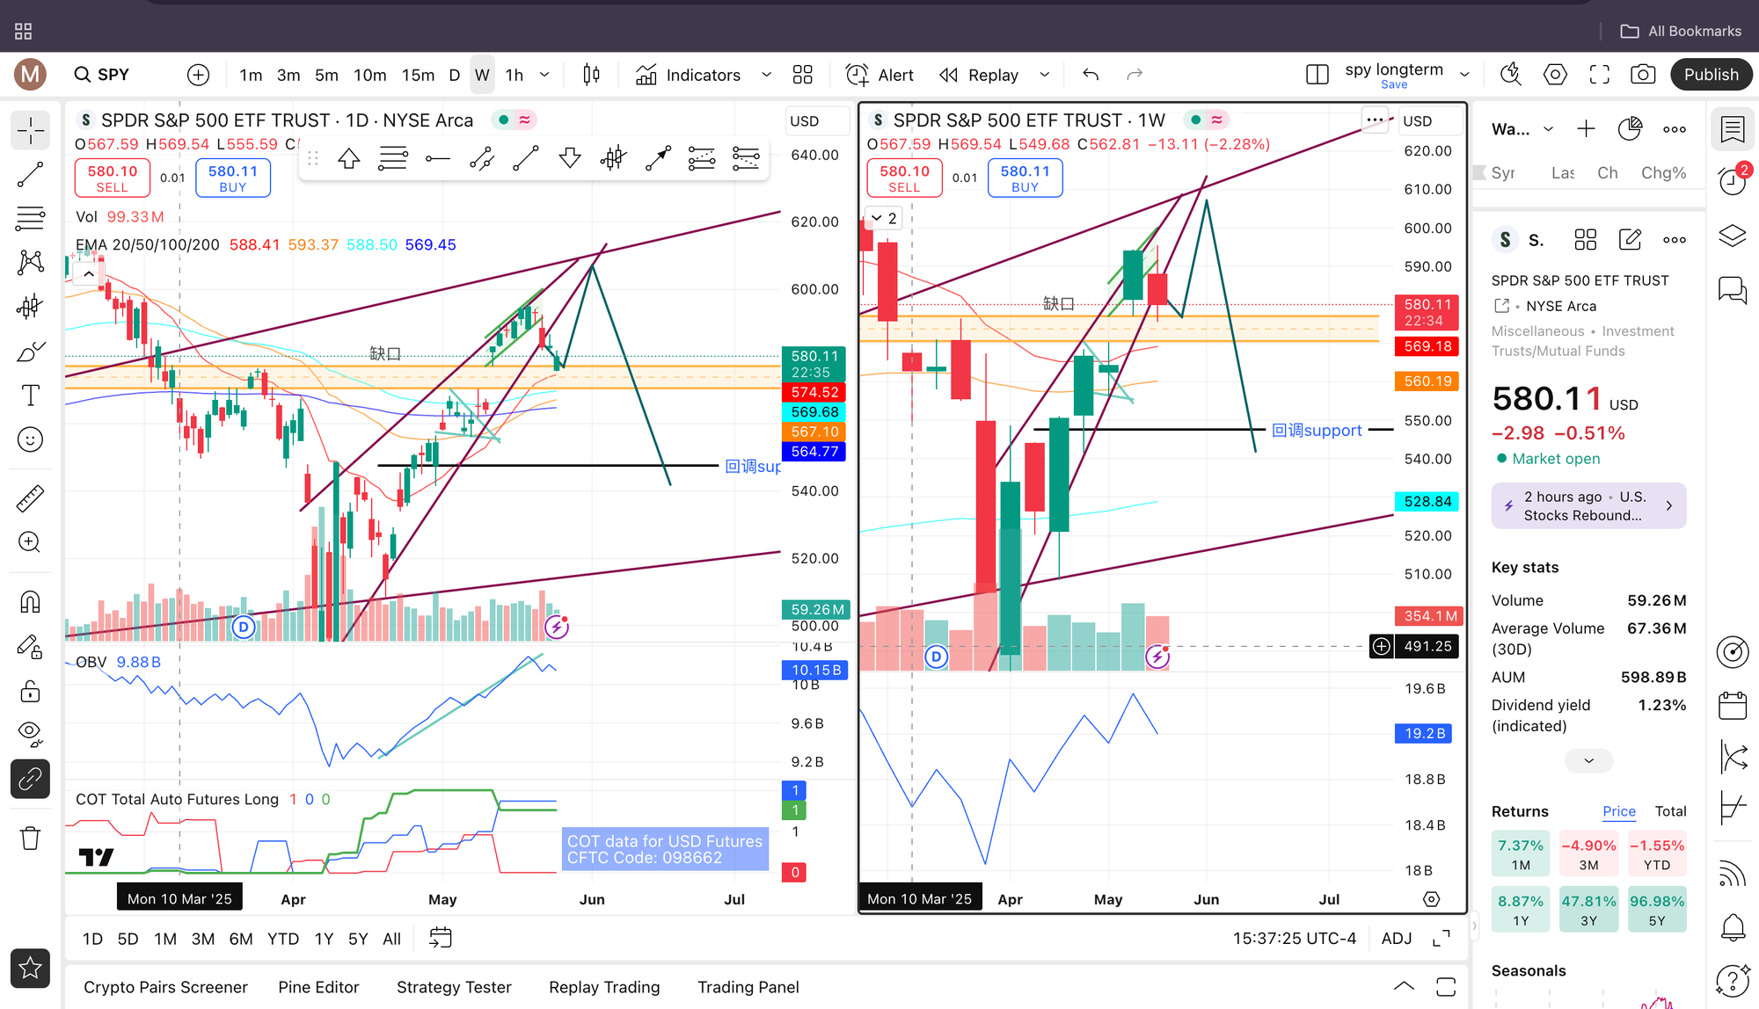This screenshot has height=1009, width=1759.
Task: Open the Pine Editor tab
Action: point(318,987)
